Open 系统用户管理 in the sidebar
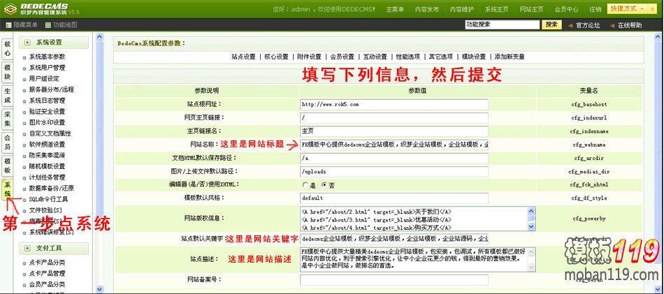The height and width of the screenshot is (294, 664). coord(47,68)
